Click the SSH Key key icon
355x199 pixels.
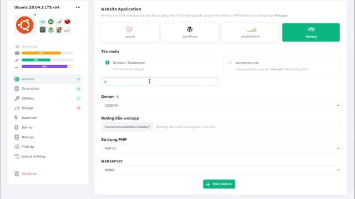(x=17, y=98)
